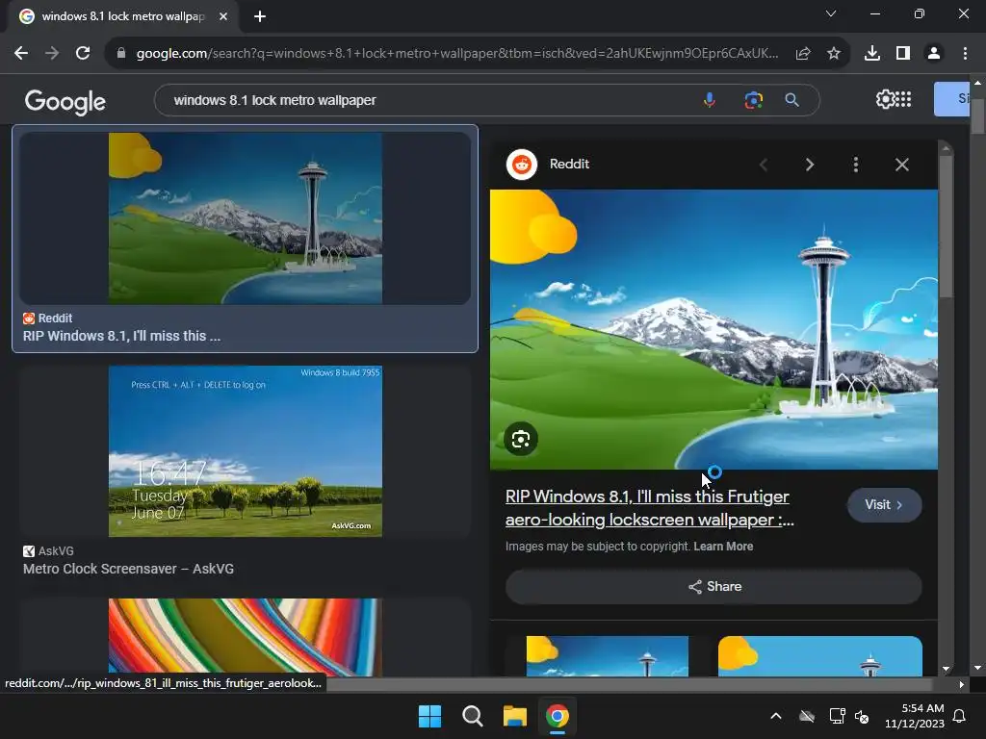The height and width of the screenshot is (739, 986).
Task: Open the clock showing 5:54 AM
Action: click(915, 716)
